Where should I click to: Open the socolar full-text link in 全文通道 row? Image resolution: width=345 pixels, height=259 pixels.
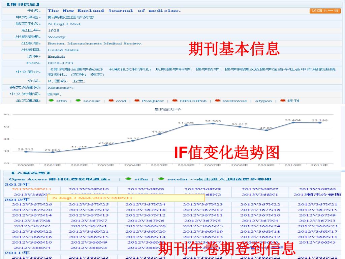pos(92,101)
